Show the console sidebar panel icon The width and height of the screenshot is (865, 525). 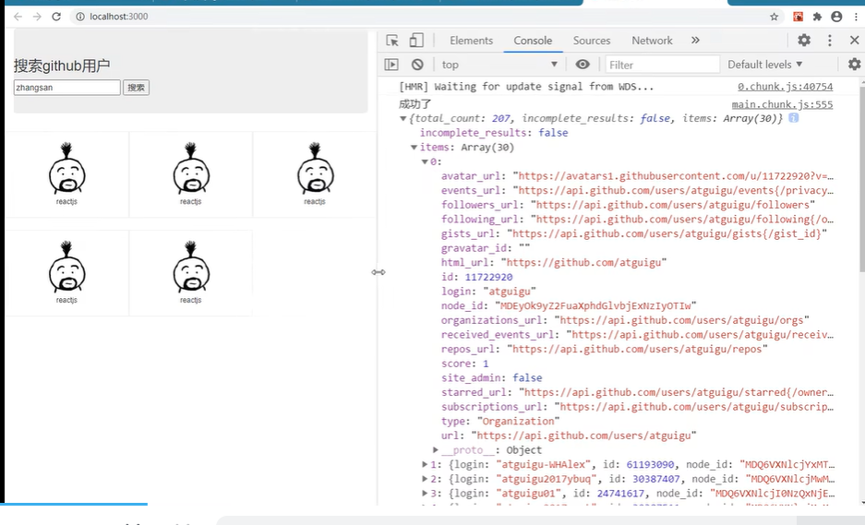tap(391, 65)
